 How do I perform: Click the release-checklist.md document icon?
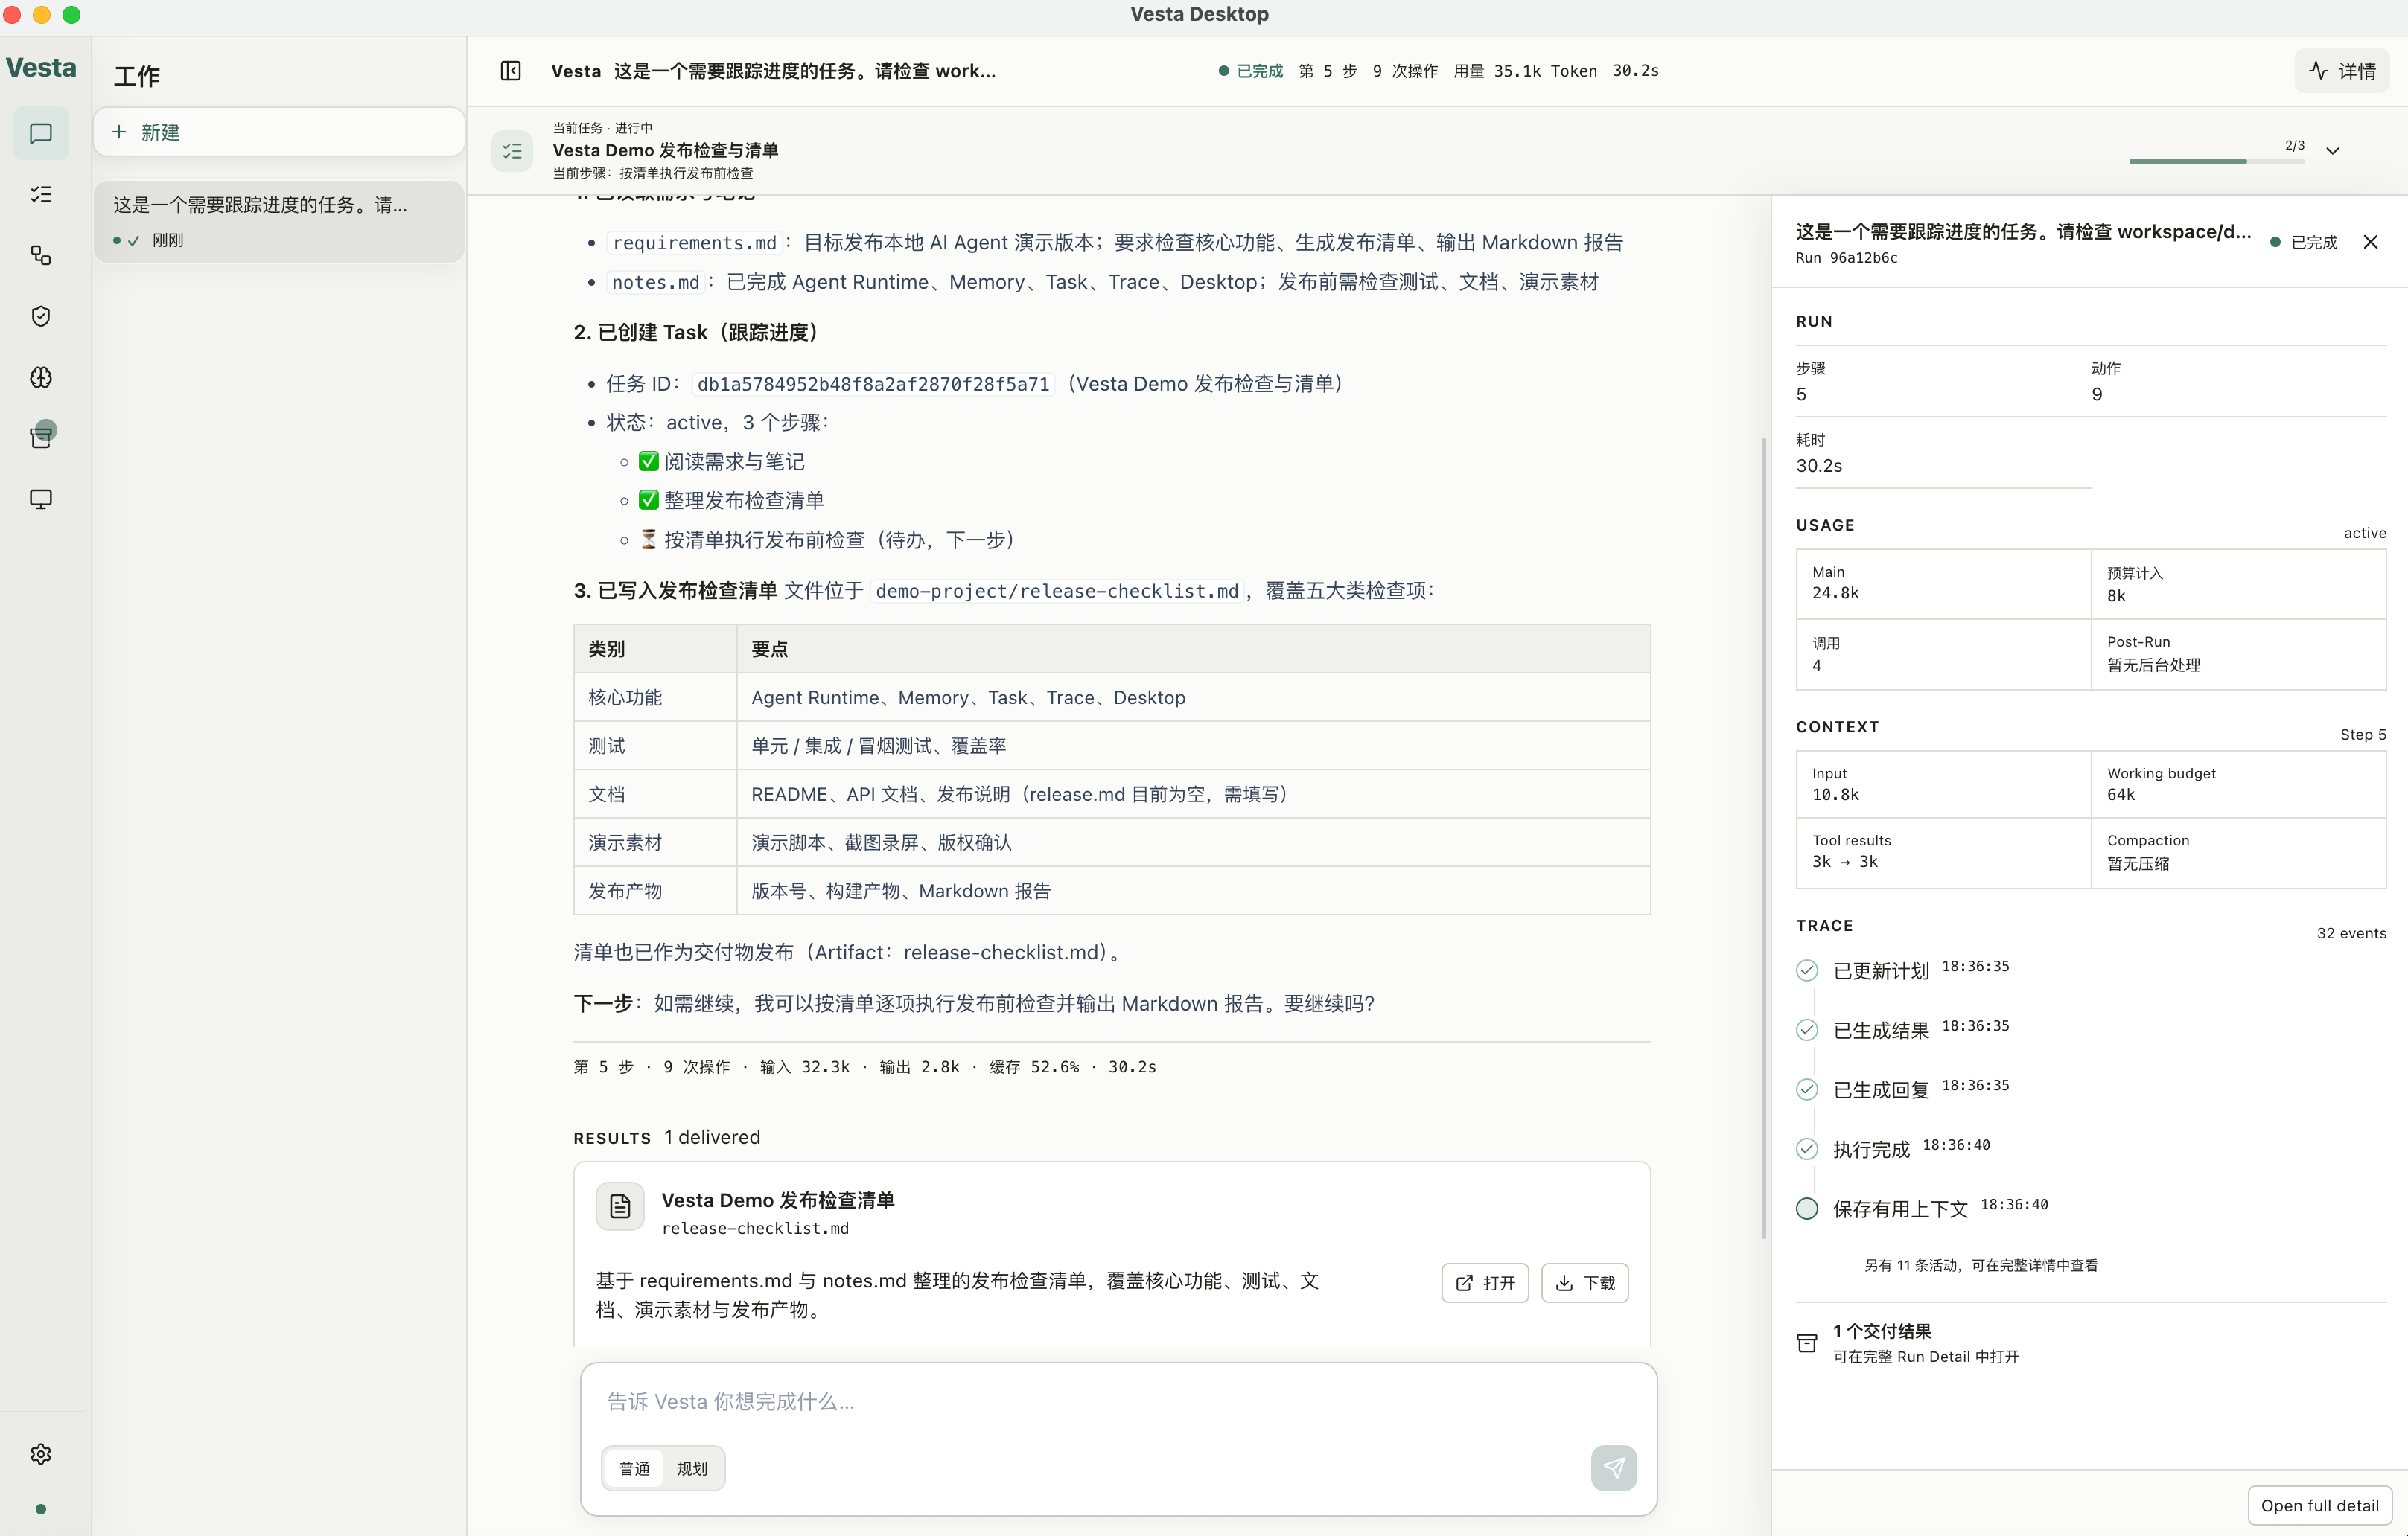pyautogui.click(x=620, y=1206)
